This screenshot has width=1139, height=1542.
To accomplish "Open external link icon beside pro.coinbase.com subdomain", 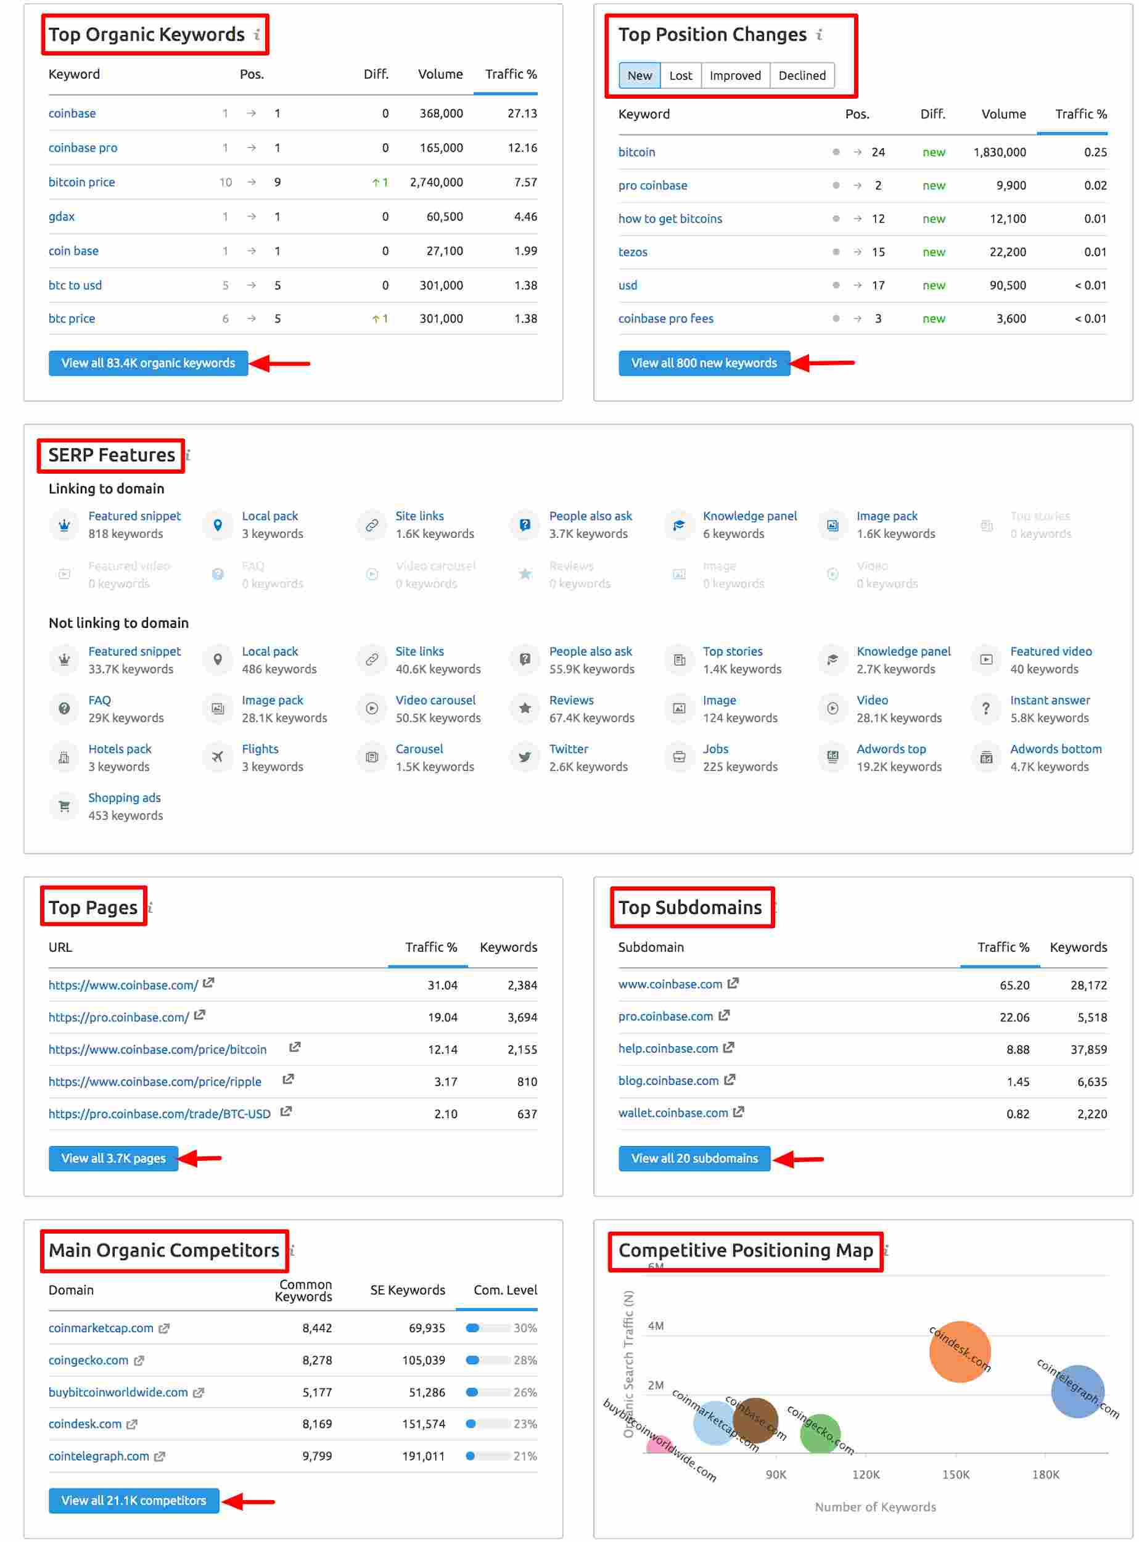I will point(725,1016).
